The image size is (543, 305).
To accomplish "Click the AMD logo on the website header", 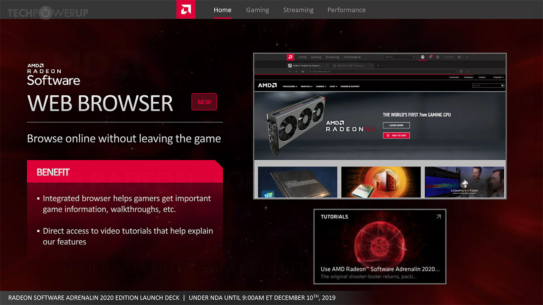I will (267, 85).
